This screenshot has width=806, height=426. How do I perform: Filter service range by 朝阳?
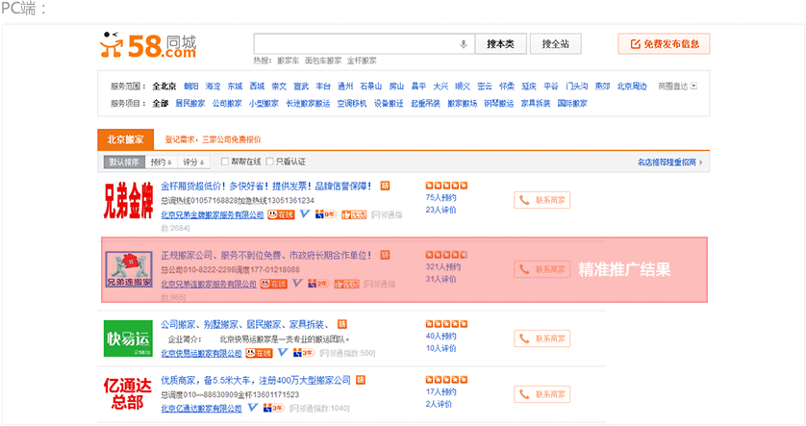pos(191,87)
